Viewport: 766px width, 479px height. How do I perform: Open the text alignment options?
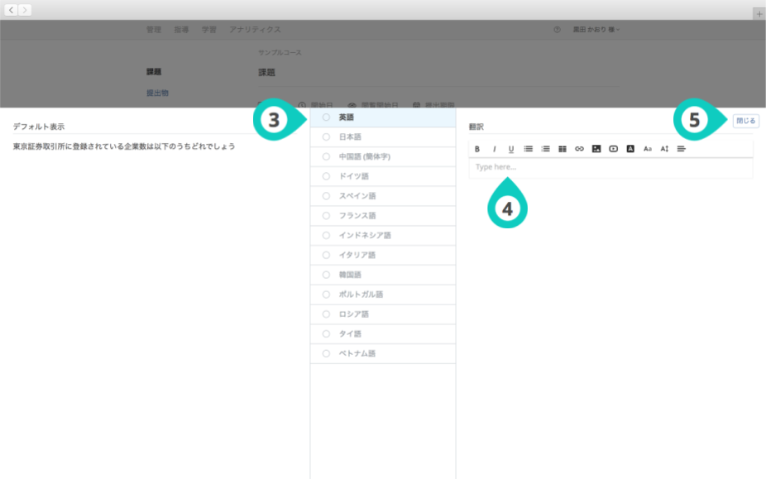tap(682, 149)
